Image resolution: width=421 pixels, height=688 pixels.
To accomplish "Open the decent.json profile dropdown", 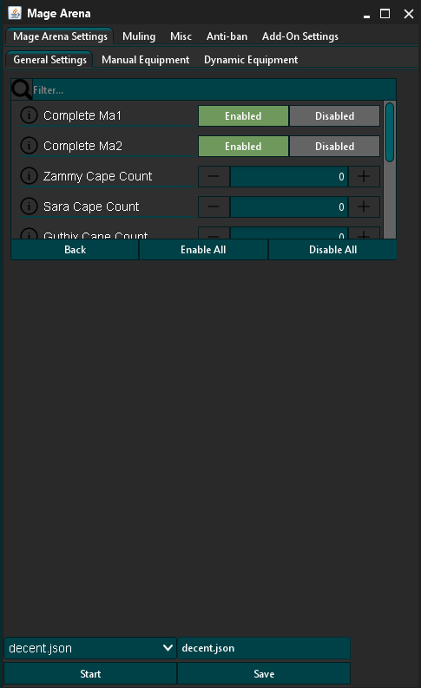I will 90,648.
